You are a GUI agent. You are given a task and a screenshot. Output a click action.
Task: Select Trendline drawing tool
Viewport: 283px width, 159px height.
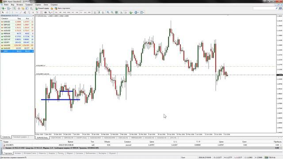coord(21,12)
